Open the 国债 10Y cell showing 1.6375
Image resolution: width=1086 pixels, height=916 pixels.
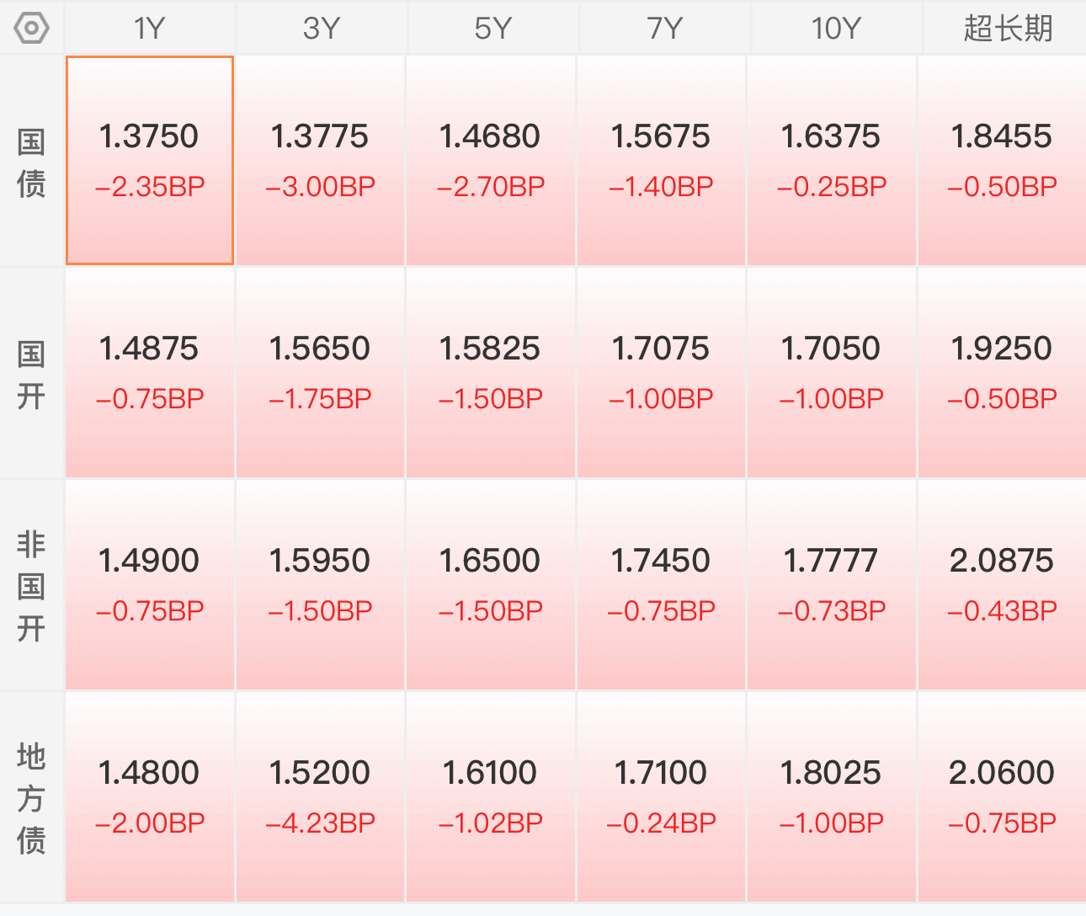(x=831, y=161)
